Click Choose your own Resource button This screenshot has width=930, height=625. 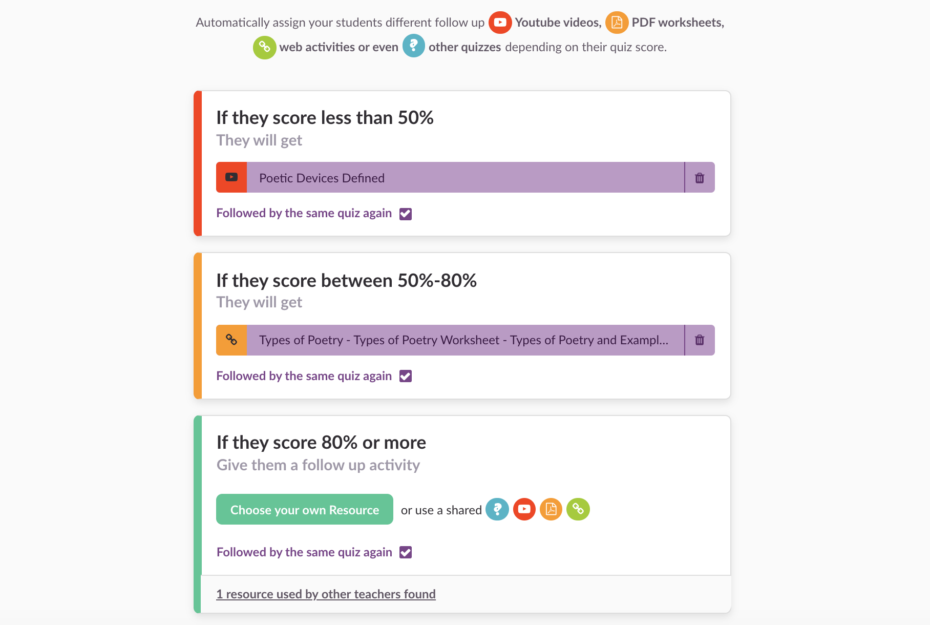[x=305, y=509]
